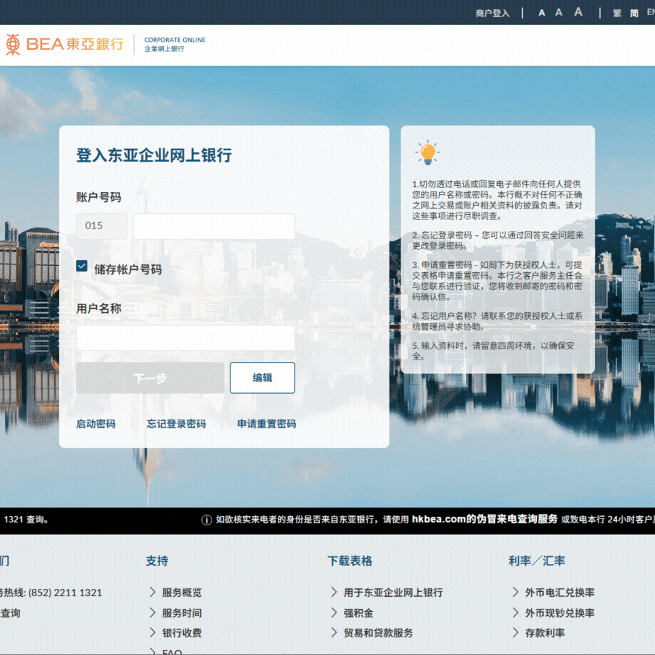The width and height of the screenshot is (655, 655).
Task: Open the 银行收费 footer link
Action: [182, 633]
